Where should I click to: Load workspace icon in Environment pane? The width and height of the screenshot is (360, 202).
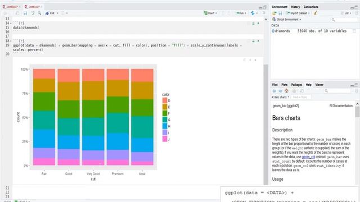click(x=274, y=13)
